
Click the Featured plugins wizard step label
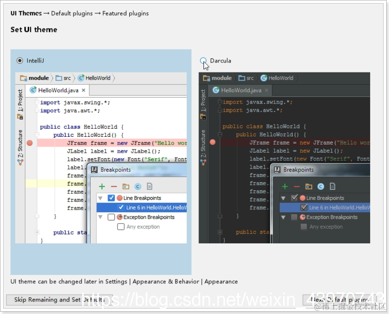point(126,13)
